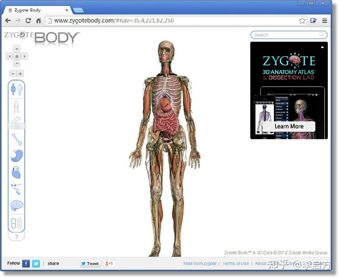340x279 pixels.
Task: Click the 3D anatomy body model
Action: click(x=165, y=148)
